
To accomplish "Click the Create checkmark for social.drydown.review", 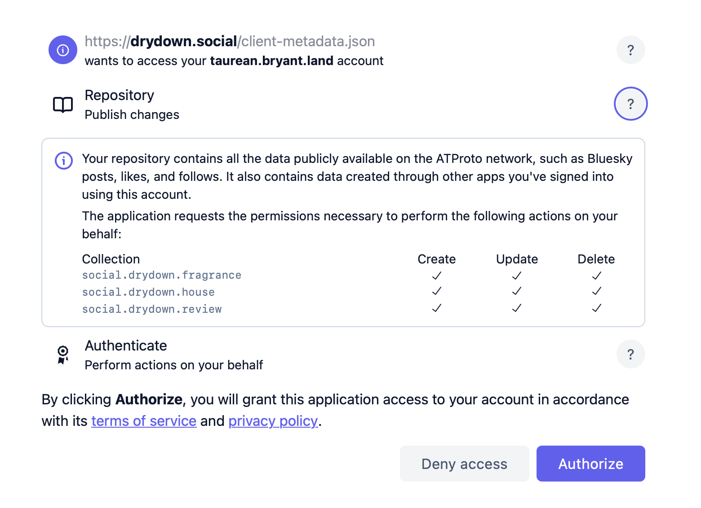I will point(436,308).
